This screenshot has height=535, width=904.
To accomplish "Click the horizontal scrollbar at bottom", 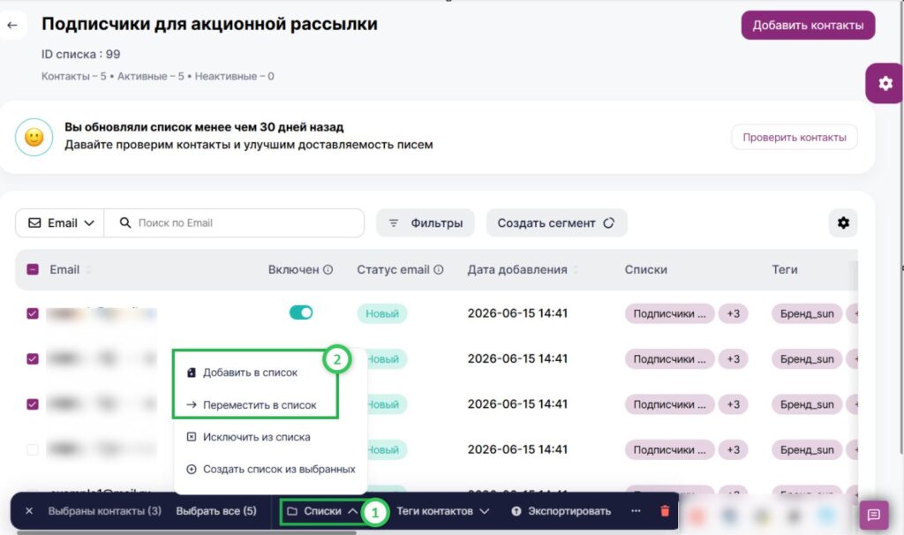I will pyautogui.click(x=186, y=532).
